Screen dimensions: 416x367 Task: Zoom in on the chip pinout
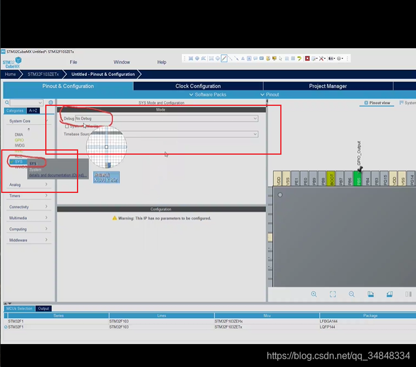click(314, 294)
